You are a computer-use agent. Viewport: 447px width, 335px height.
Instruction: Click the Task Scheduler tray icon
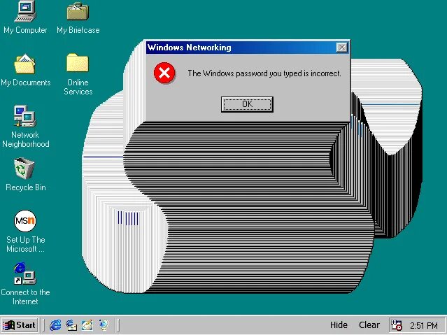(396, 325)
